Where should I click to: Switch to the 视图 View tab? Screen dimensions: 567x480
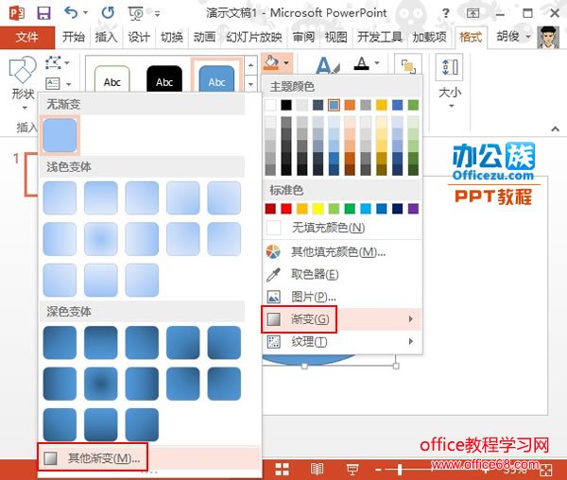335,37
